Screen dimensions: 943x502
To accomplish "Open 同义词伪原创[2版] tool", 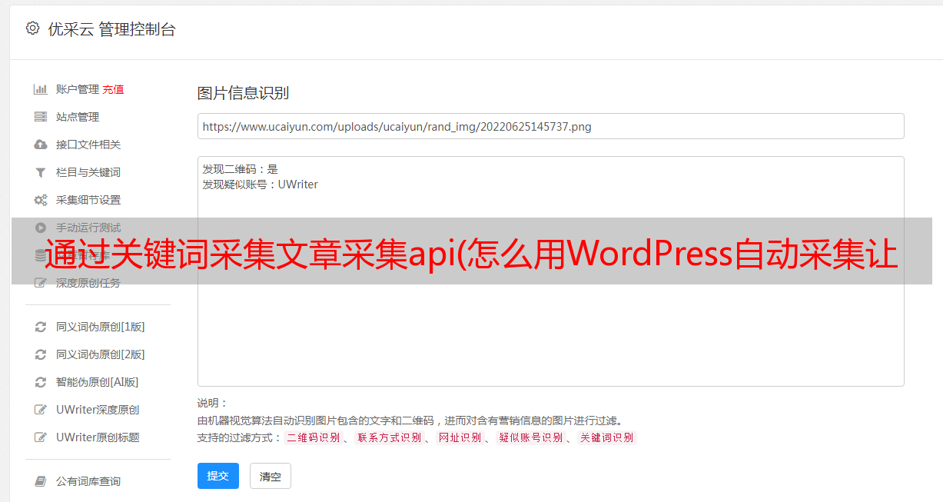I will point(101,354).
